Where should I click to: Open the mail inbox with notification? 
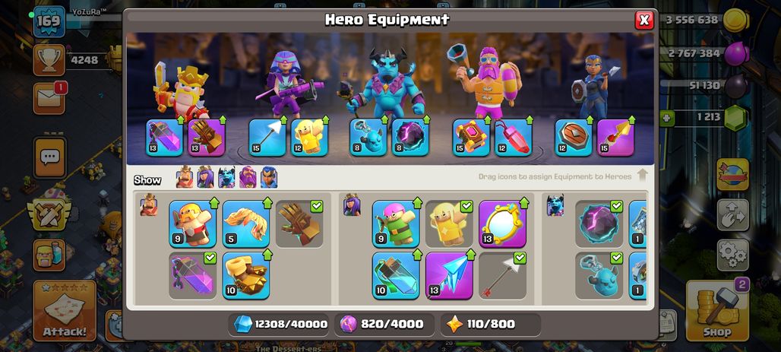click(49, 98)
